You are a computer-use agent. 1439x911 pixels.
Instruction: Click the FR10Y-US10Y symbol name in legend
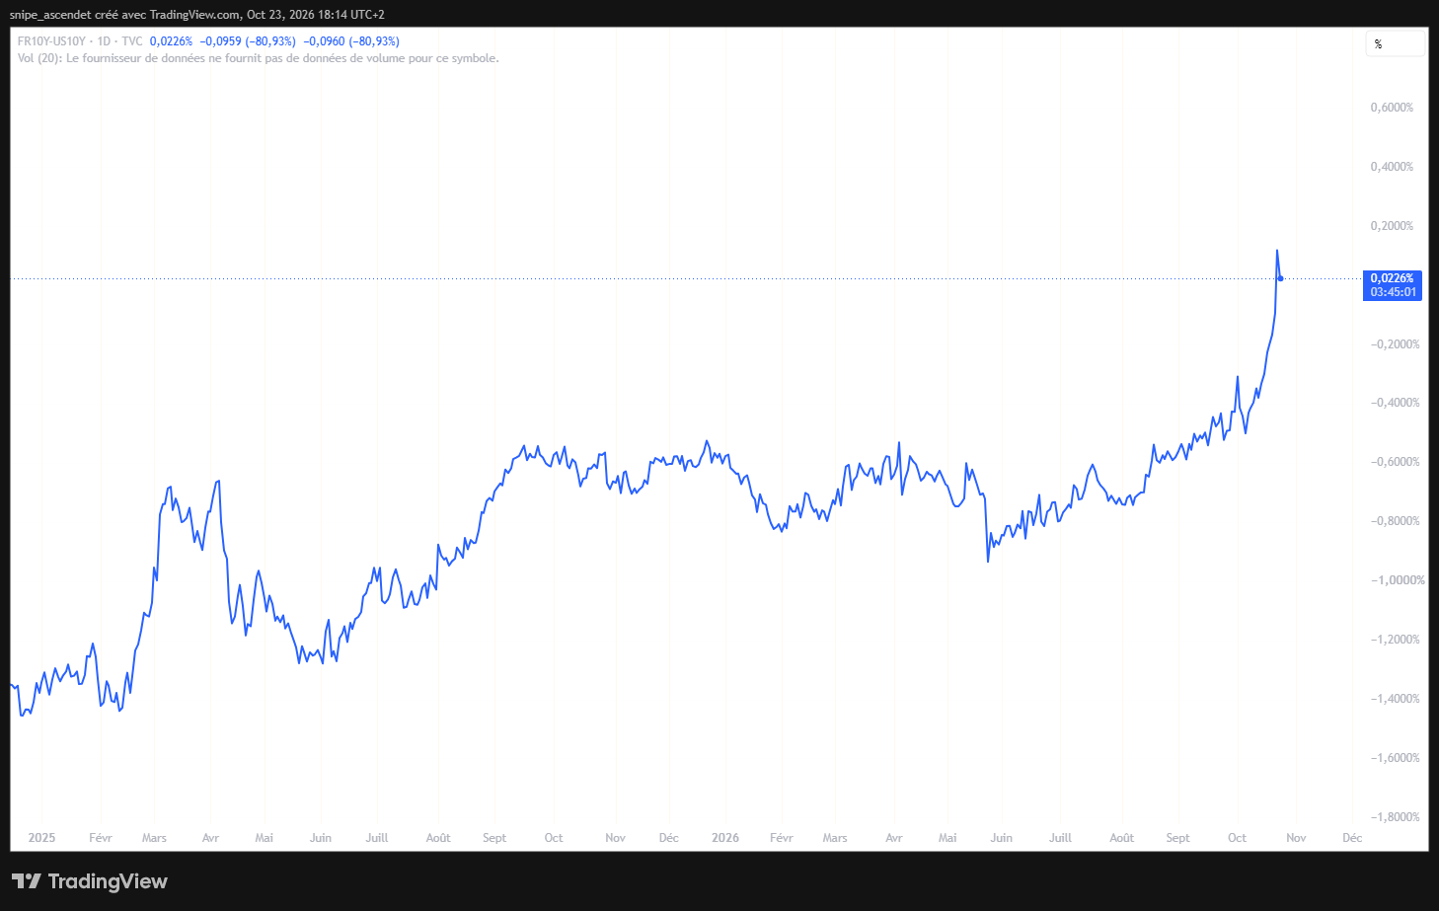tap(51, 41)
